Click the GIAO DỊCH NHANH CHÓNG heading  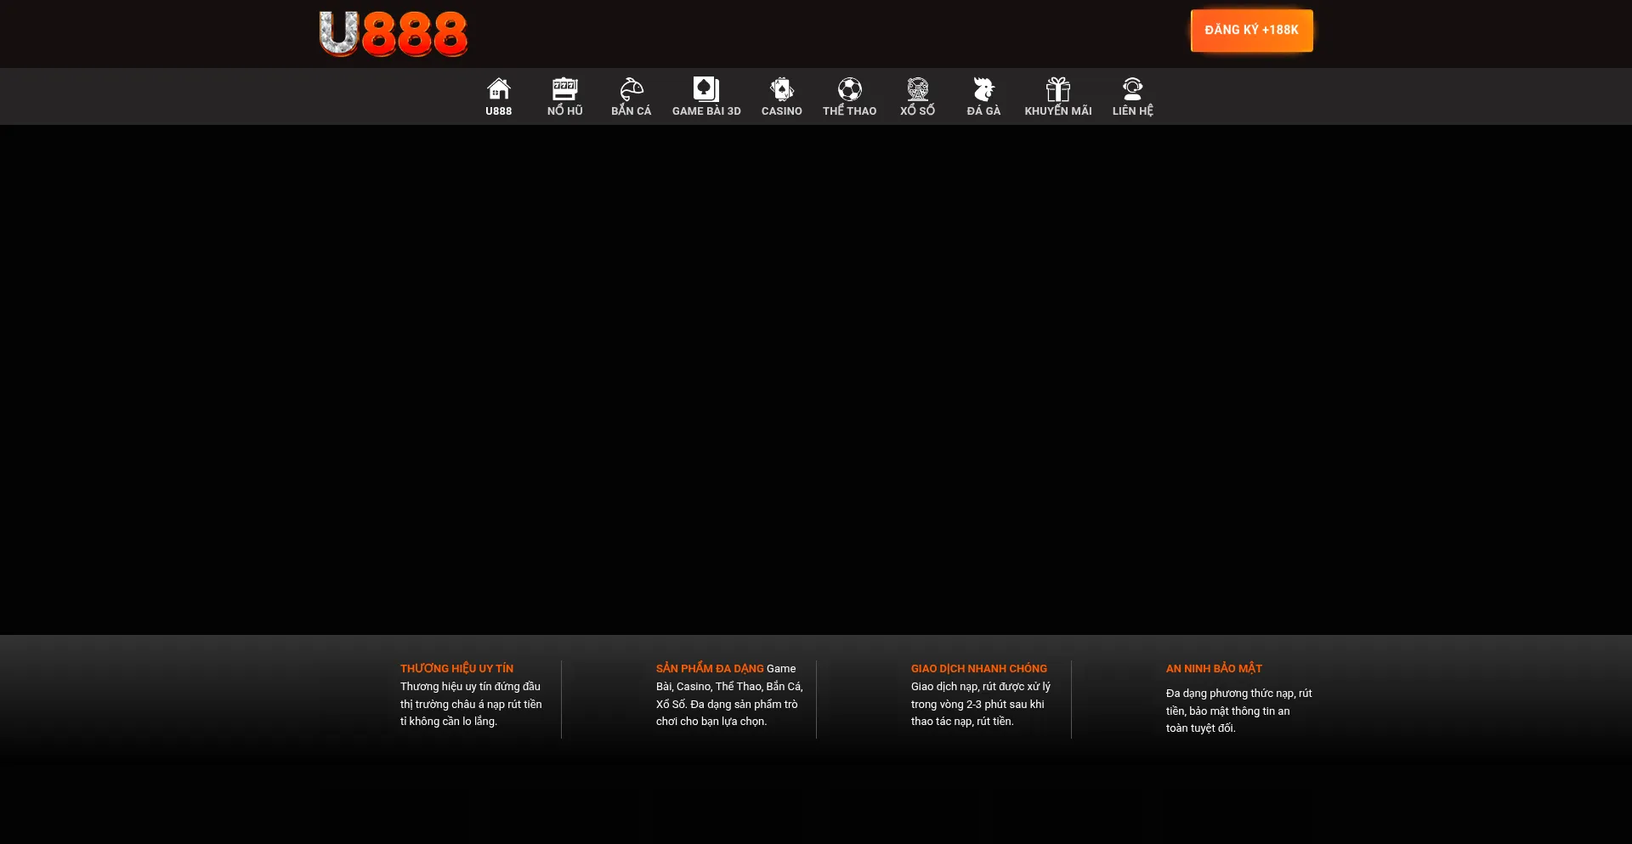pyautogui.click(x=978, y=669)
